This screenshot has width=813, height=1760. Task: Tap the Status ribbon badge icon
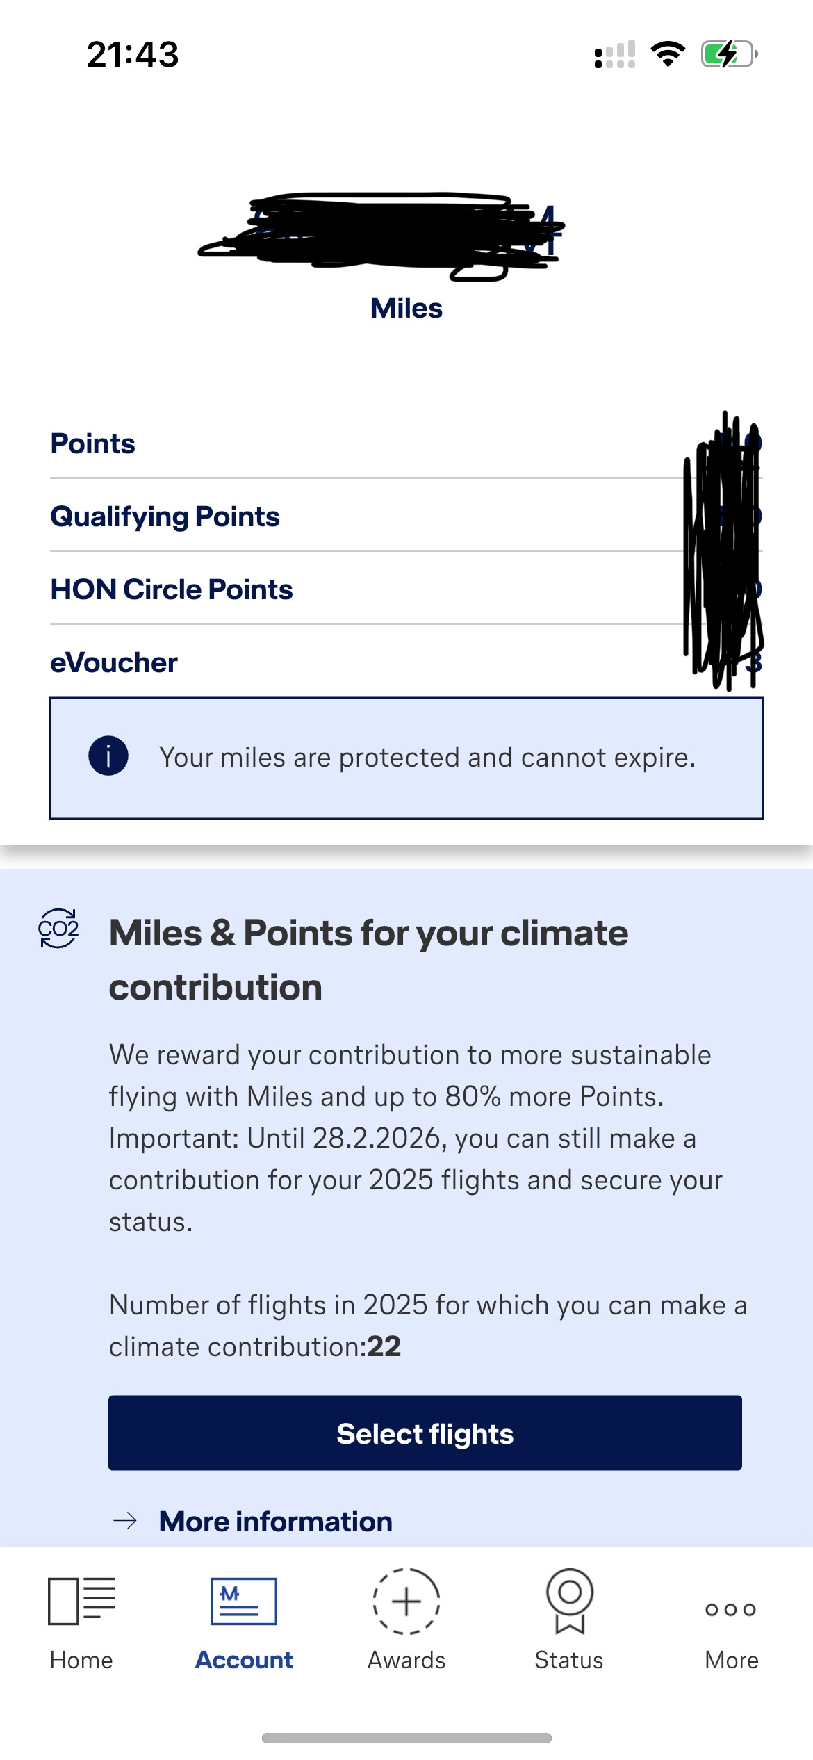[x=569, y=1601]
